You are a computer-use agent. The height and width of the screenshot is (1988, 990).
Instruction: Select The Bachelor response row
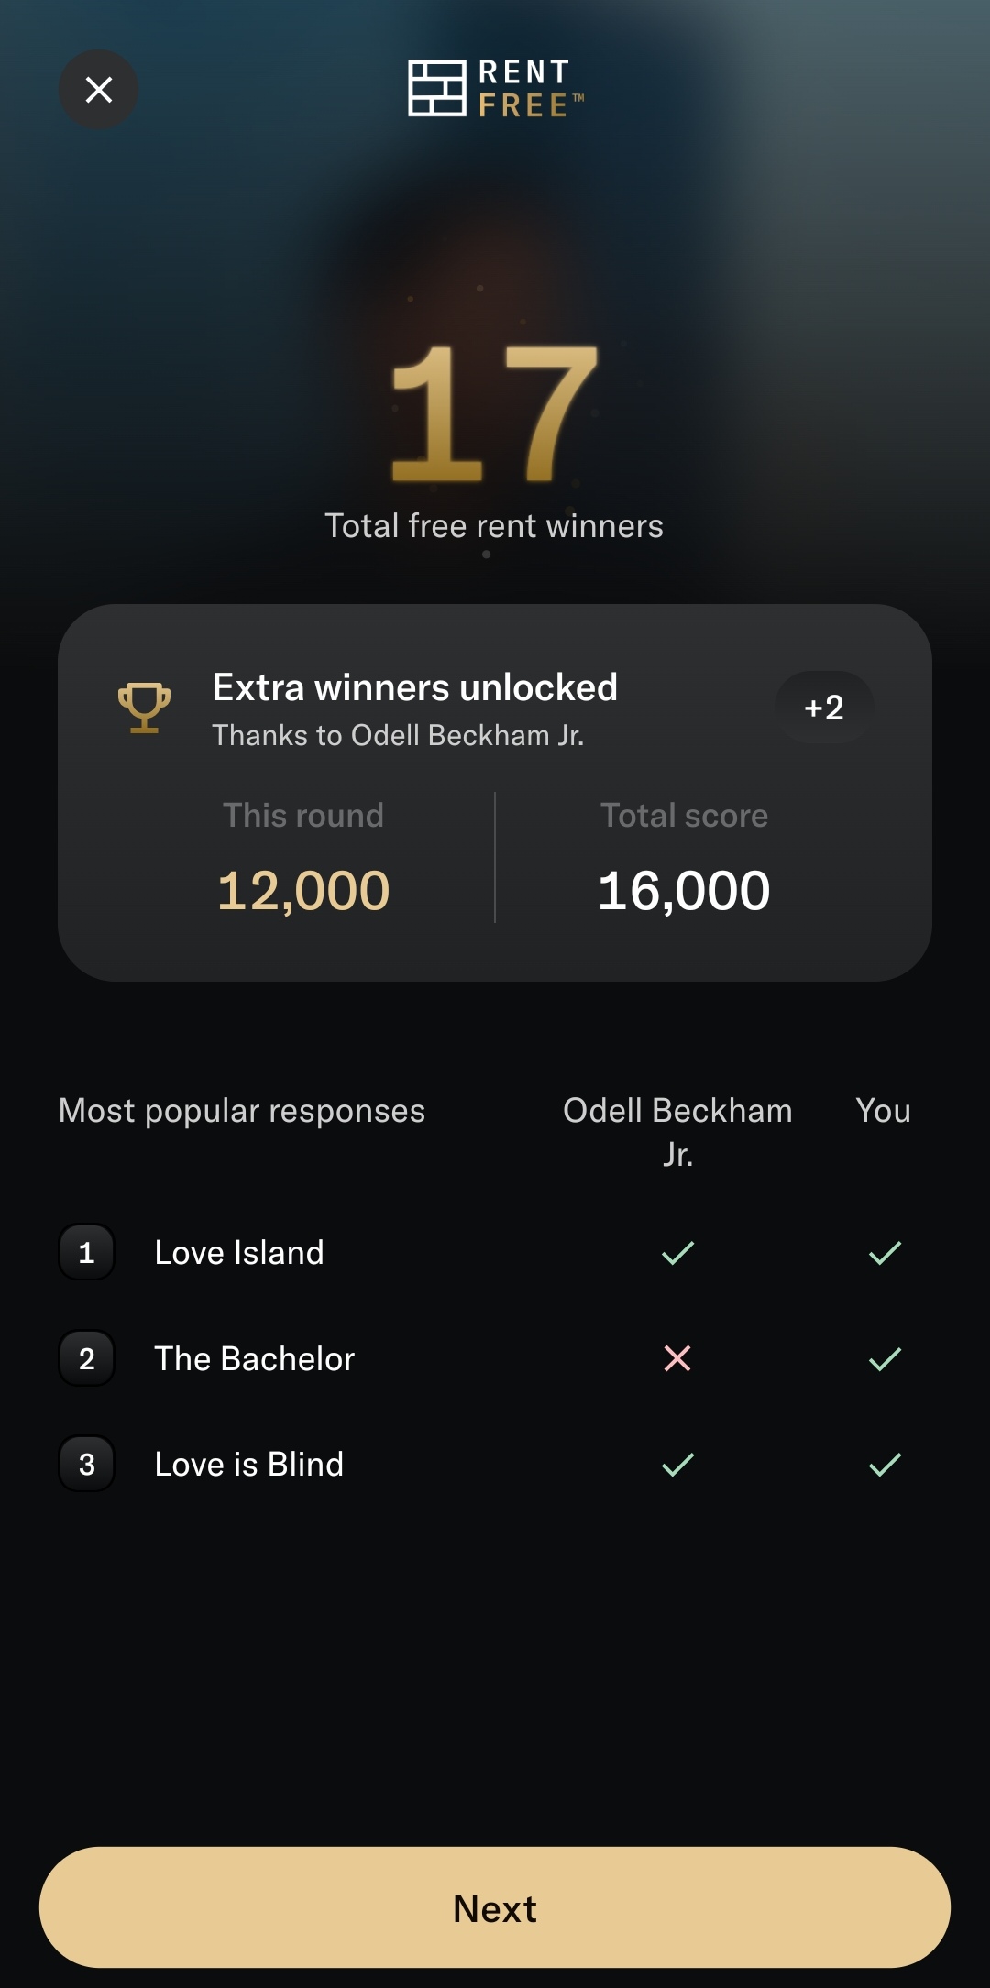(495, 1358)
